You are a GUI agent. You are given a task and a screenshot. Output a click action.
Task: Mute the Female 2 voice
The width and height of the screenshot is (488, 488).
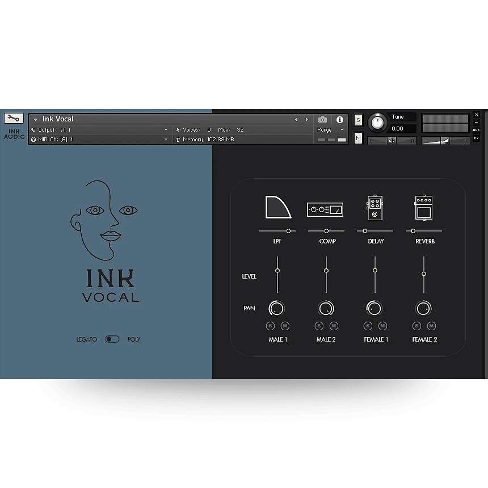click(x=431, y=326)
